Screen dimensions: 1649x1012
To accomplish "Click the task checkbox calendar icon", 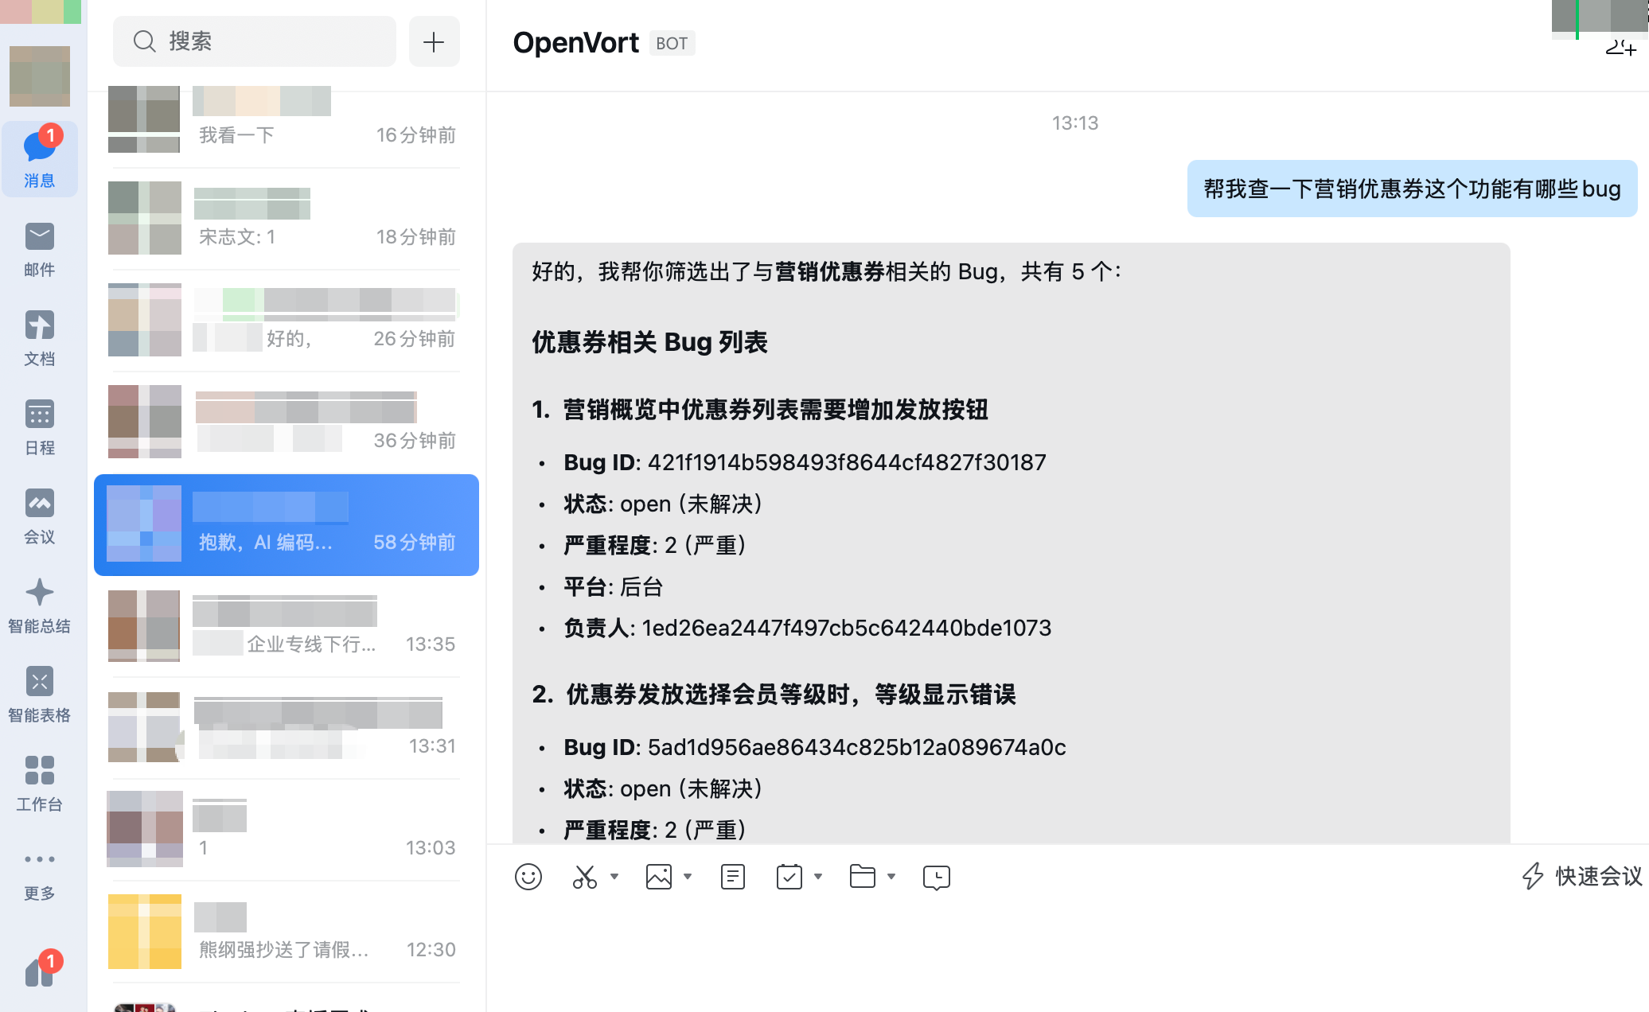I will point(789,877).
